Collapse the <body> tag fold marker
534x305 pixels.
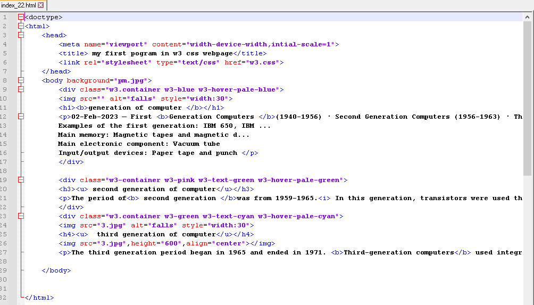[x=21, y=80]
